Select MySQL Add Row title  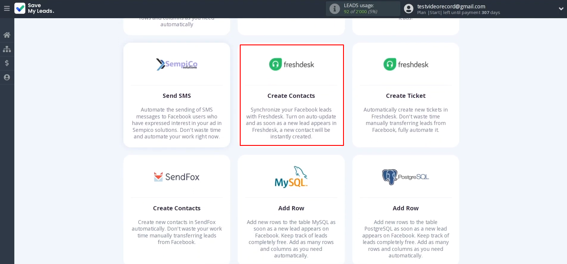tap(291, 208)
